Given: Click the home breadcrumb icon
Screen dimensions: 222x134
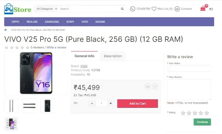Looking at the screenshot, I should pyautogui.click(x=6, y=30).
